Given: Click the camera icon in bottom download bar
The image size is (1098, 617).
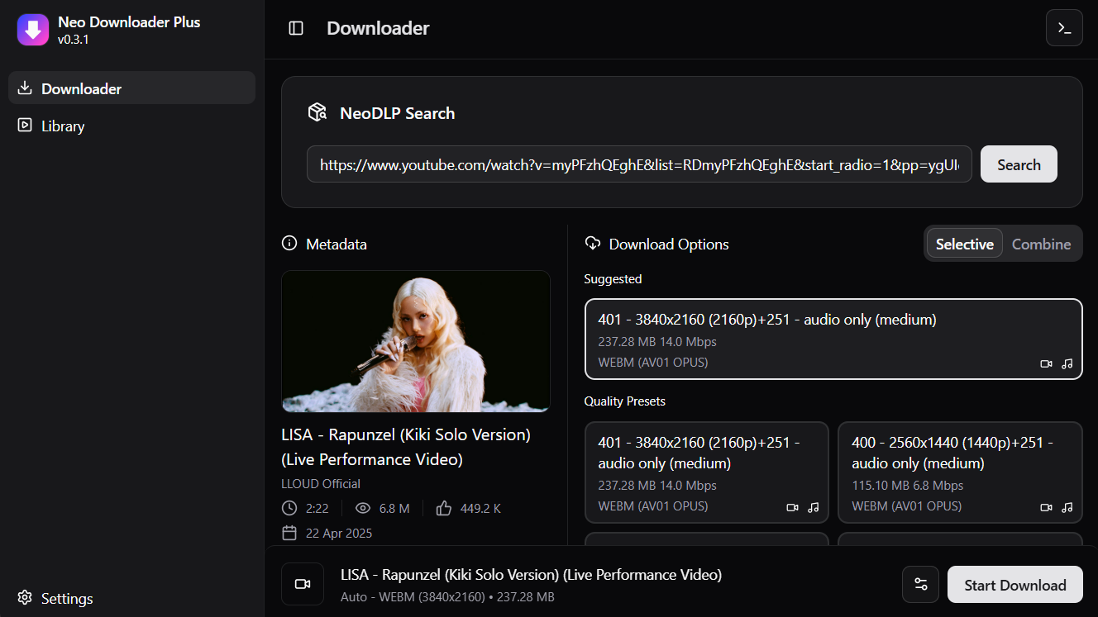Looking at the screenshot, I should (x=302, y=583).
